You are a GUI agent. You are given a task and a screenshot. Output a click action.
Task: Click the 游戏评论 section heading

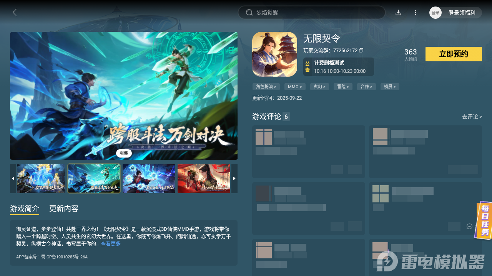[267, 117]
